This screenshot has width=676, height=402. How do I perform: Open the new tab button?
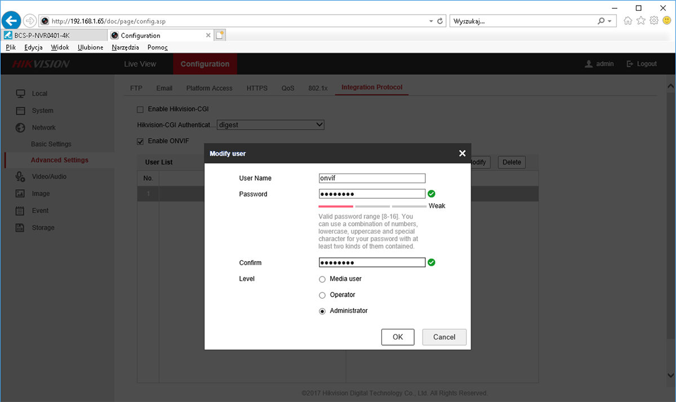pos(220,35)
